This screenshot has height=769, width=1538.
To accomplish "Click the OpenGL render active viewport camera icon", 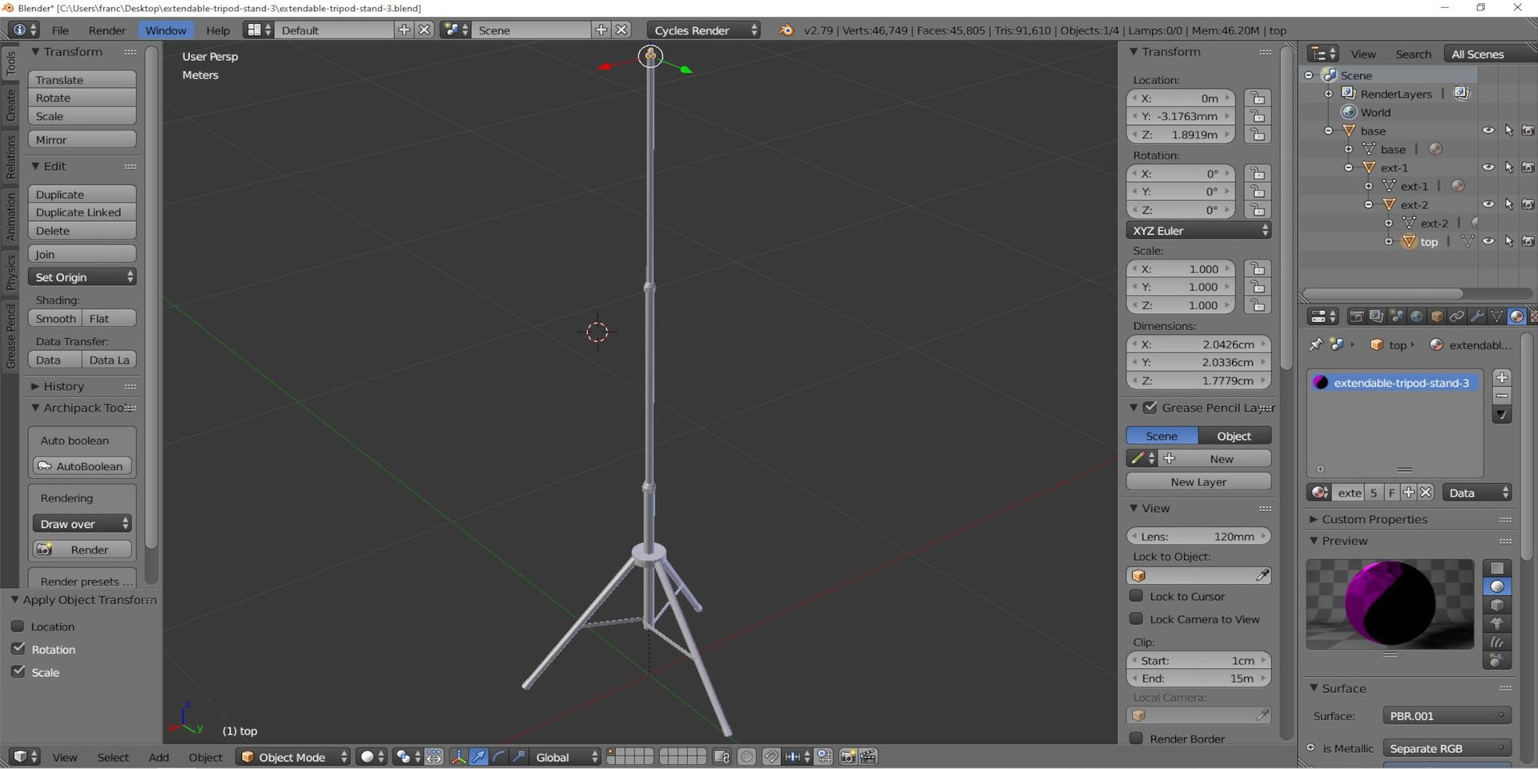I will coord(848,757).
